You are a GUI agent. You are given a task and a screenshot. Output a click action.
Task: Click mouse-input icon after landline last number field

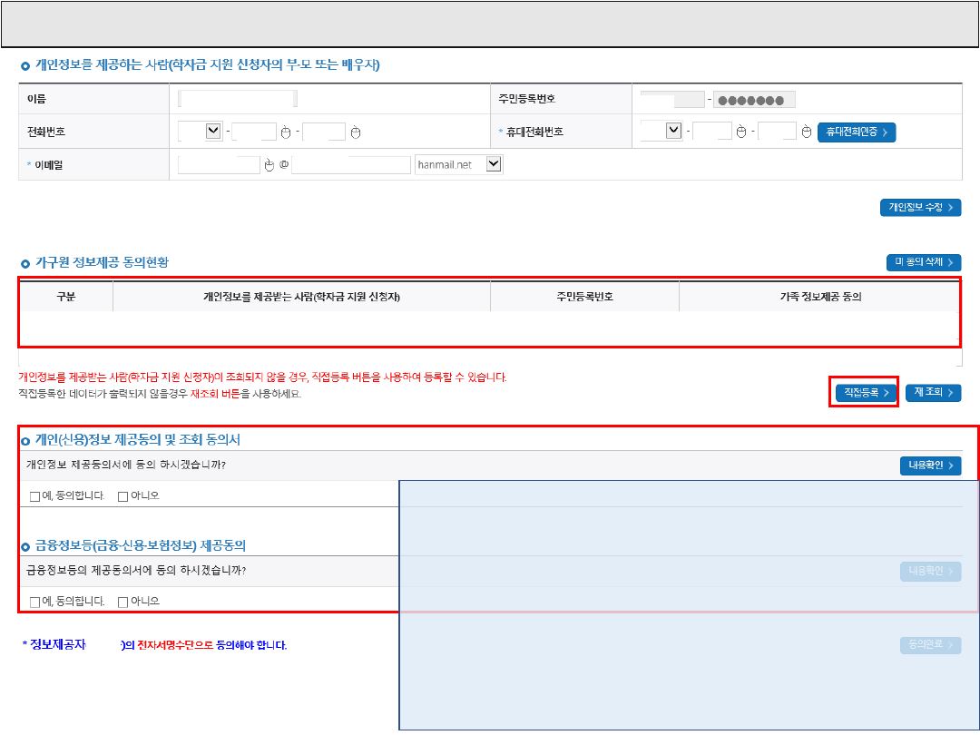pyautogui.click(x=356, y=133)
